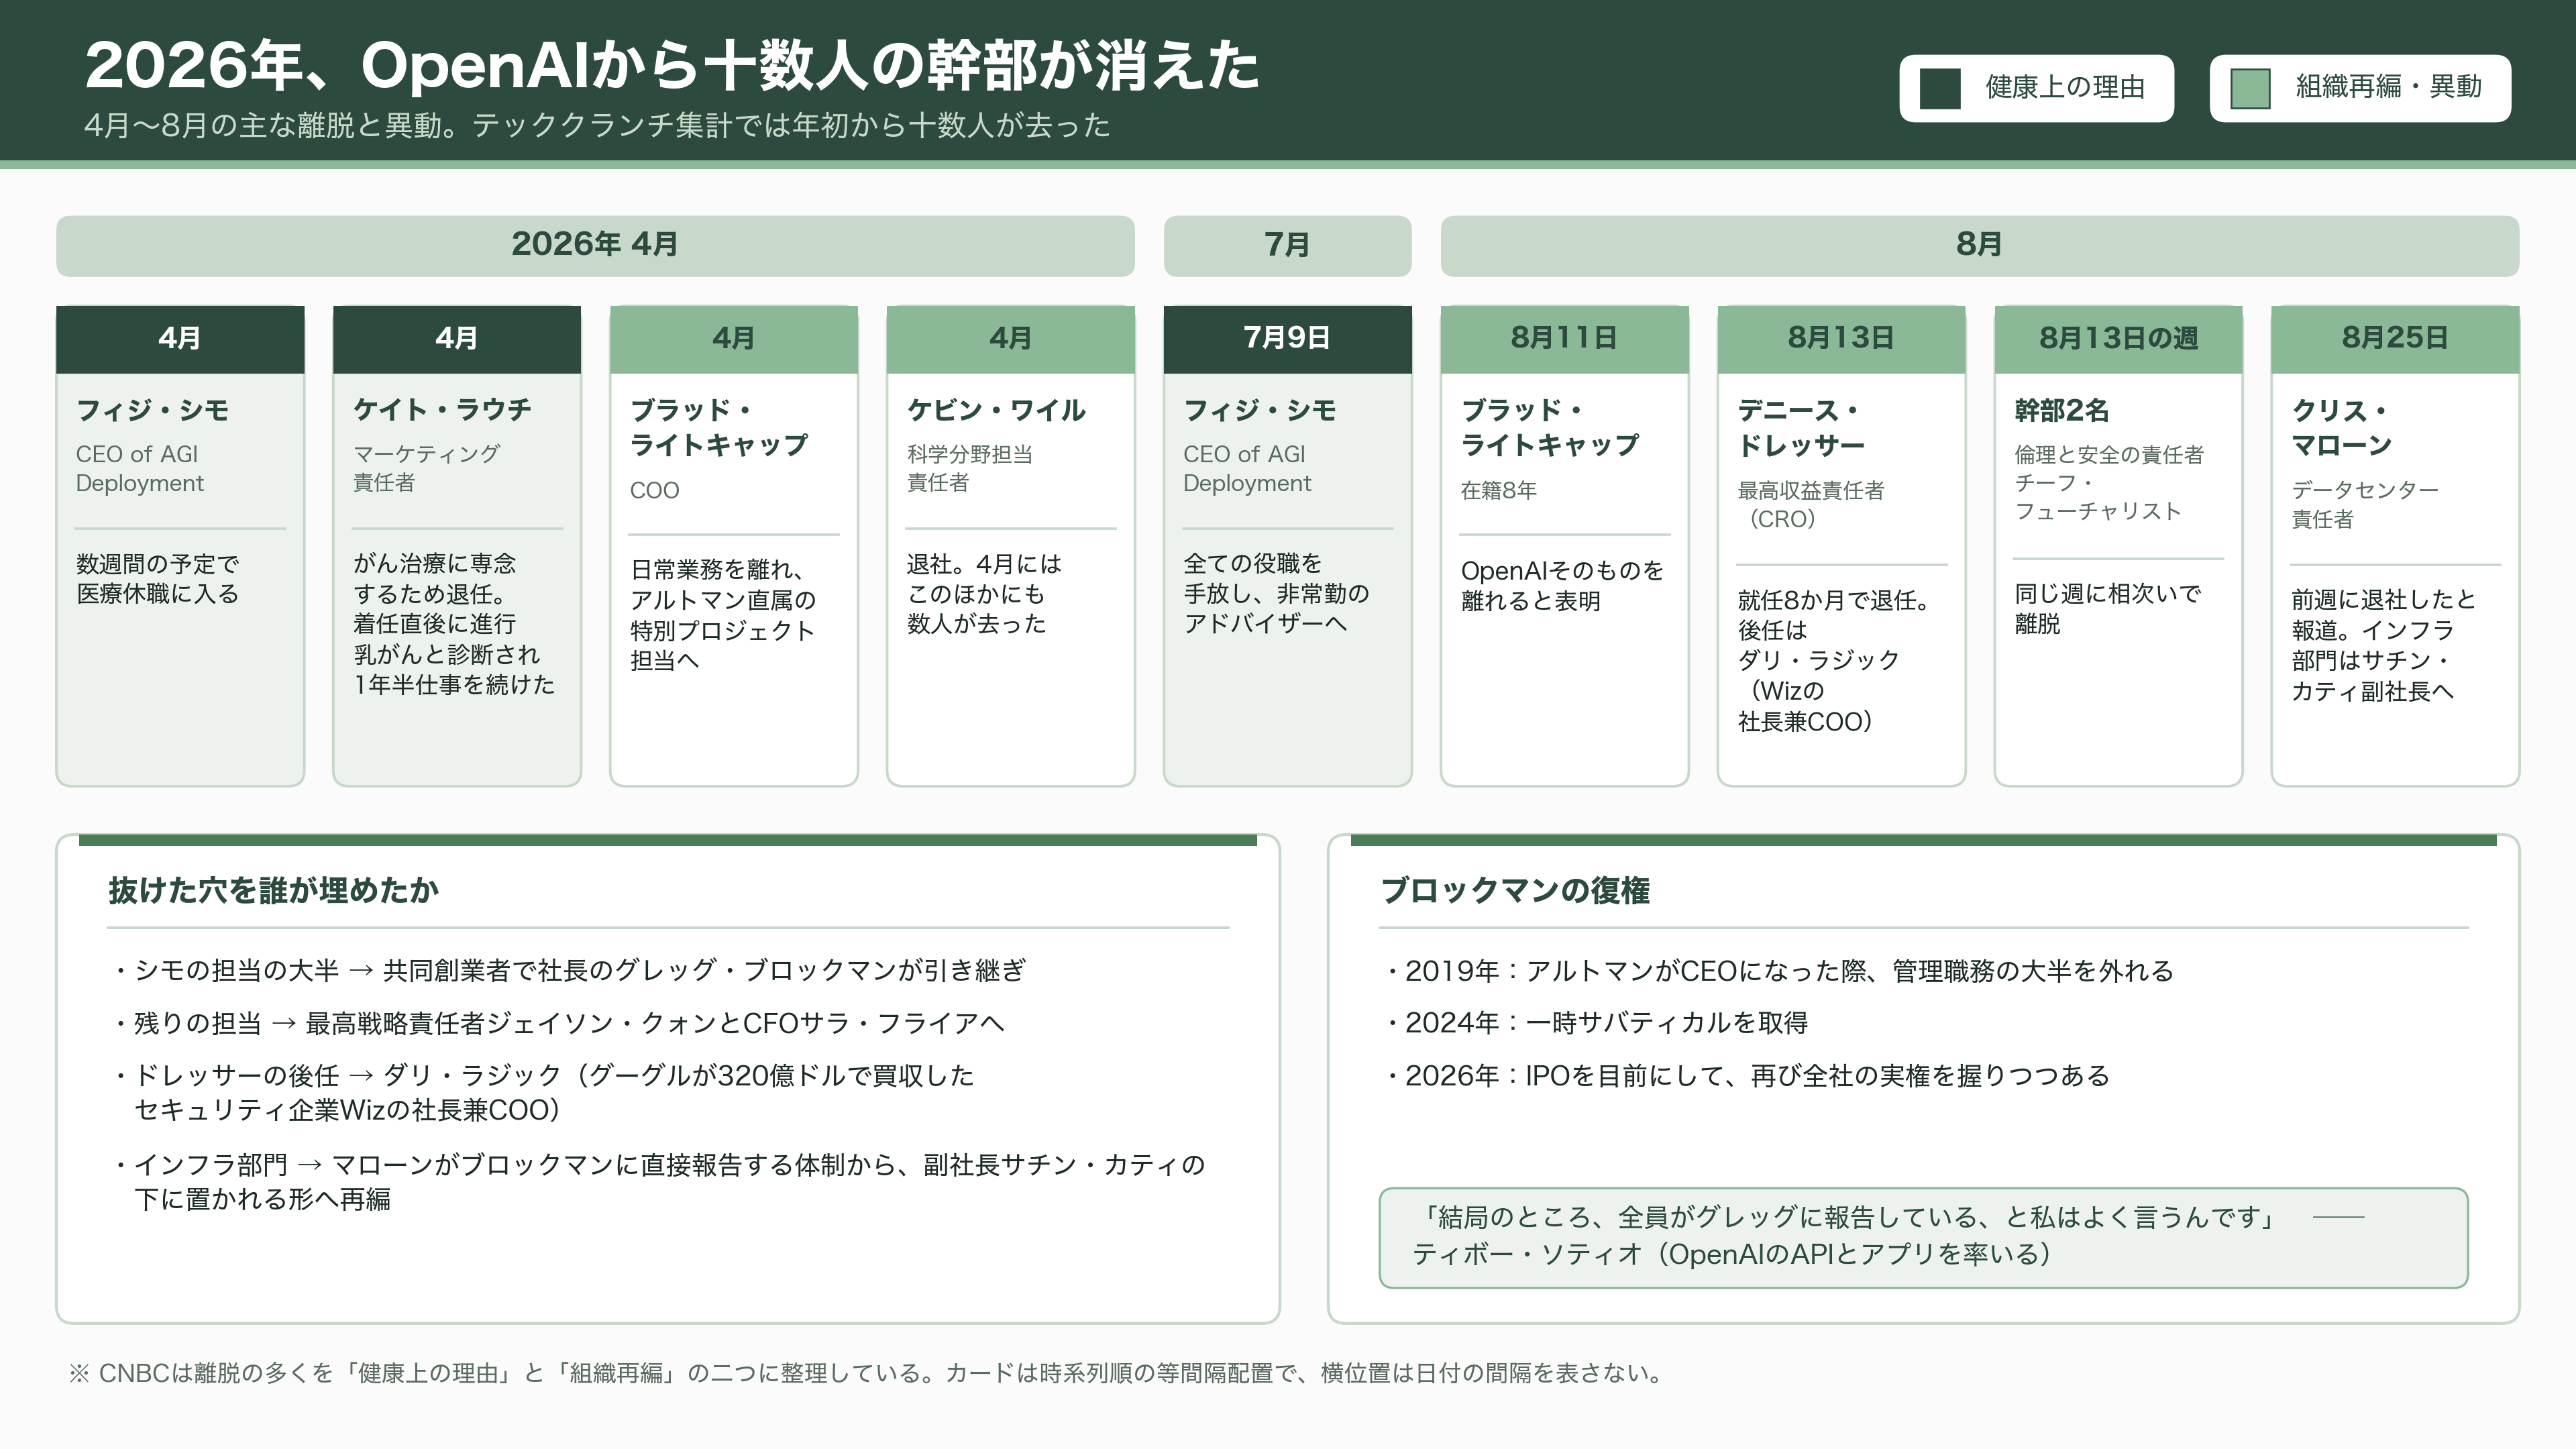Viewport: 2576px width, 1449px height.
Task: Click the 8月11日 card header
Action: tap(1564, 339)
